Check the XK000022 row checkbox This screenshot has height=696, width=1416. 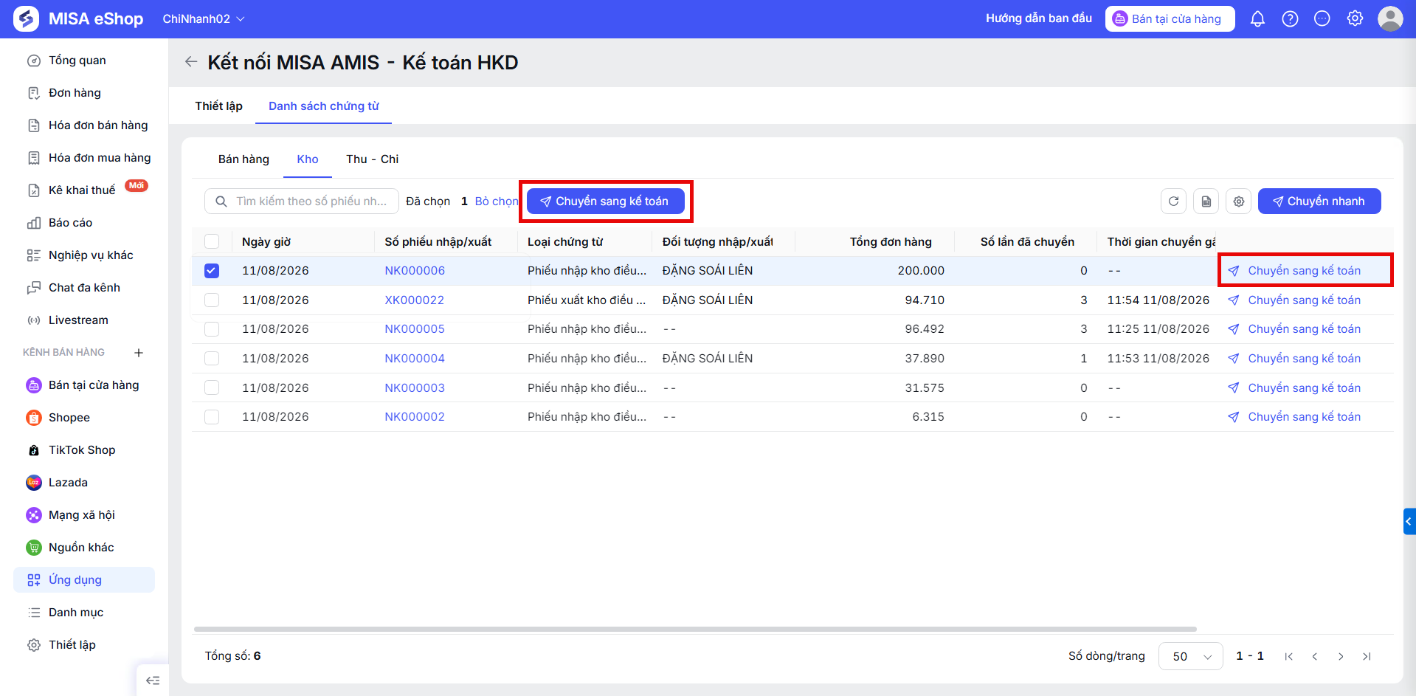(212, 300)
